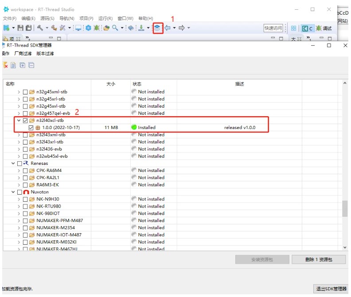
Task: Select the NUMAKER-PFM-M487 row
Action: (x=172, y=221)
